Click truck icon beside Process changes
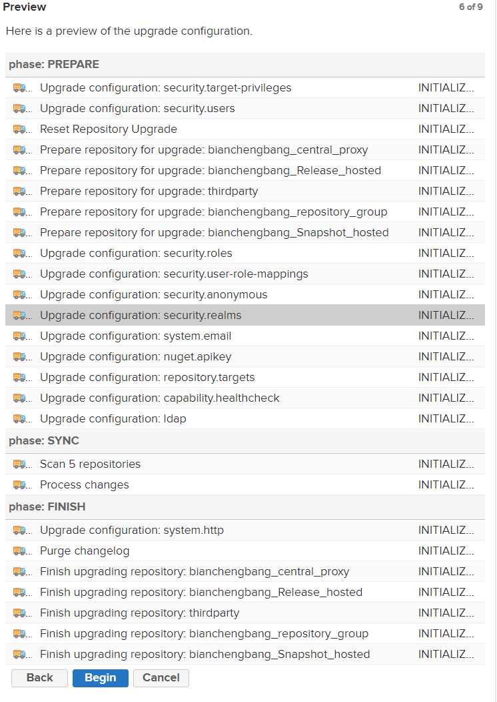The image size is (497, 702). [20, 484]
